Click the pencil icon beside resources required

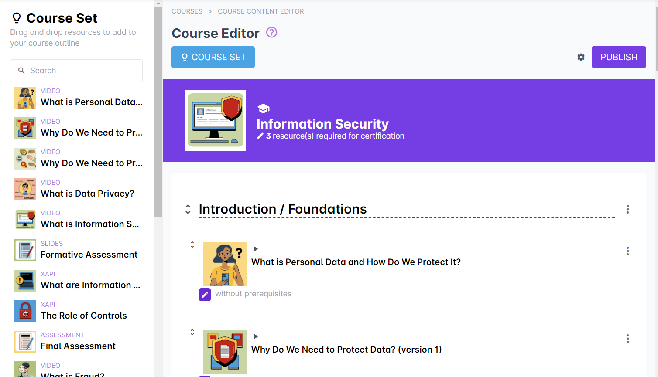260,136
